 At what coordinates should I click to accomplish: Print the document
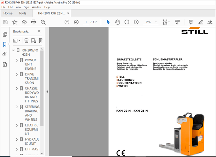pyautogui.click(x=33, y=22)
